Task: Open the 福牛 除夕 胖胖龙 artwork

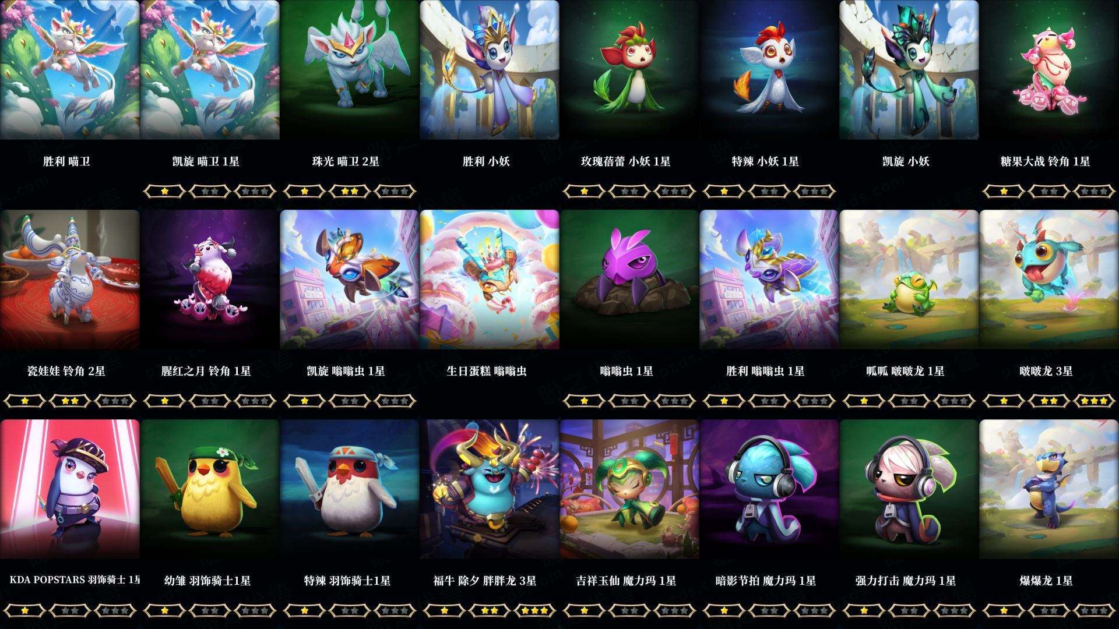Action: (490, 489)
